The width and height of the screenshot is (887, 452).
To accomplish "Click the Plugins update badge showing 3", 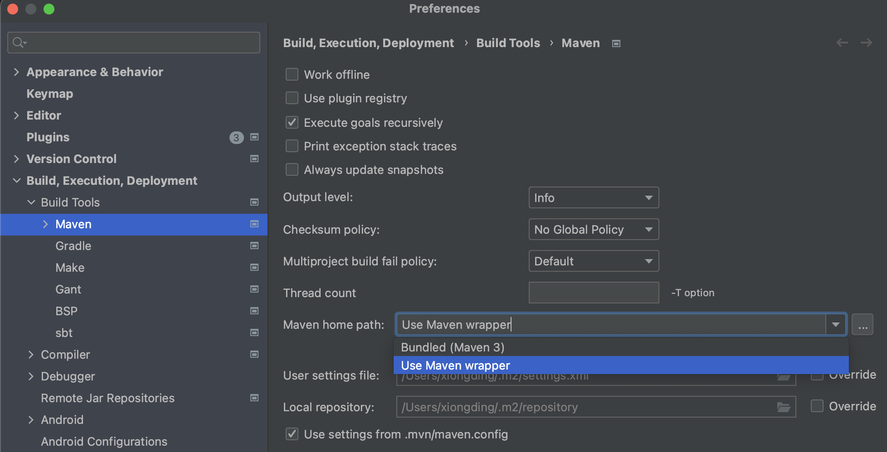I will click(x=236, y=137).
